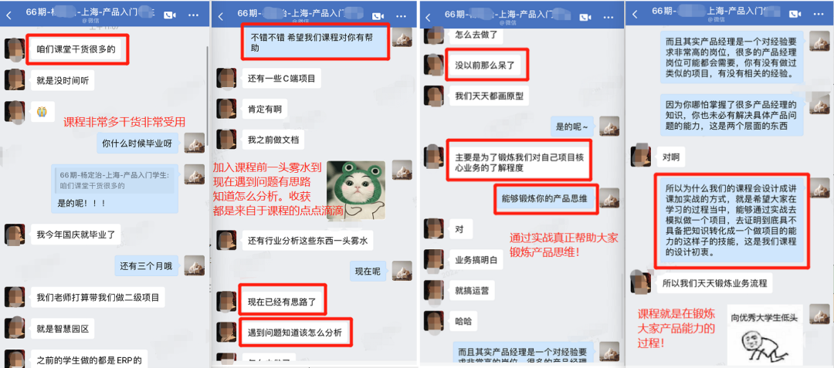The height and width of the screenshot is (368, 834).
Task: Go back from chat showing '对啊' message
Action: pyautogui.click(x=635, y=16)
